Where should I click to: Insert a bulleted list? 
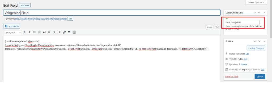[35, 32]
